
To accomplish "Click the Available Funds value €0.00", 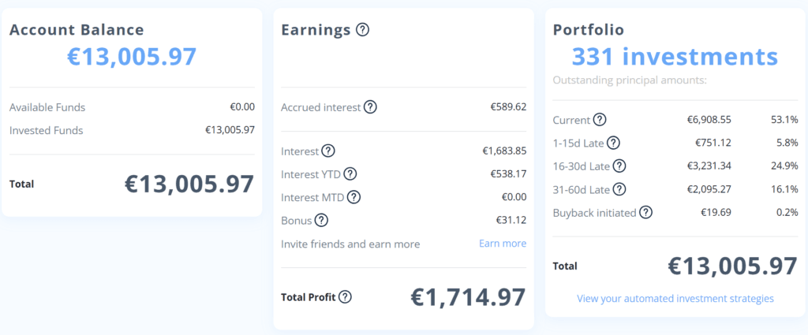I will pyautogui.click(x=242, y=107).
